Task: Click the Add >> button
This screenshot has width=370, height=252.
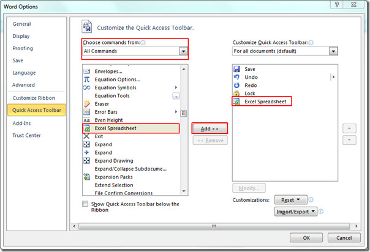Action: (x=210, y=128)
